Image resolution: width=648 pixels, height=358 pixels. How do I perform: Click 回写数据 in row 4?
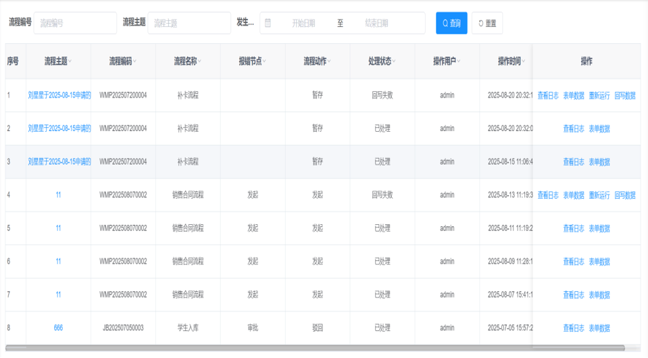pyautogui.click(x=624, y=195)
